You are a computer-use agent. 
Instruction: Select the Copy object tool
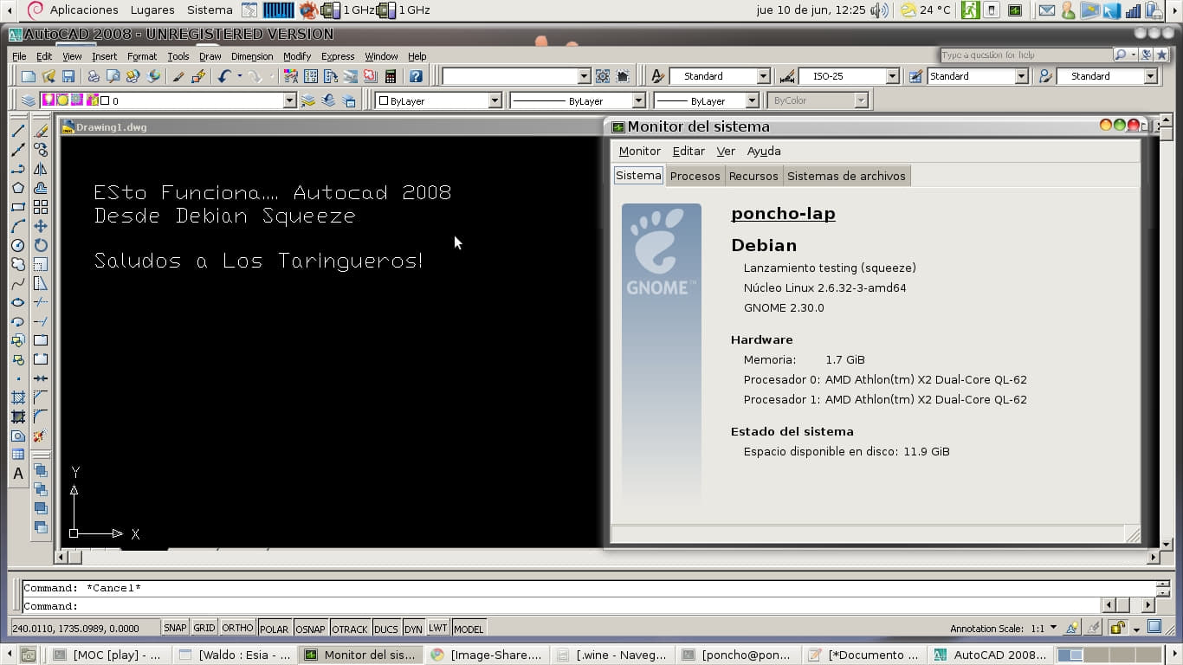click(x=41, y=150)
